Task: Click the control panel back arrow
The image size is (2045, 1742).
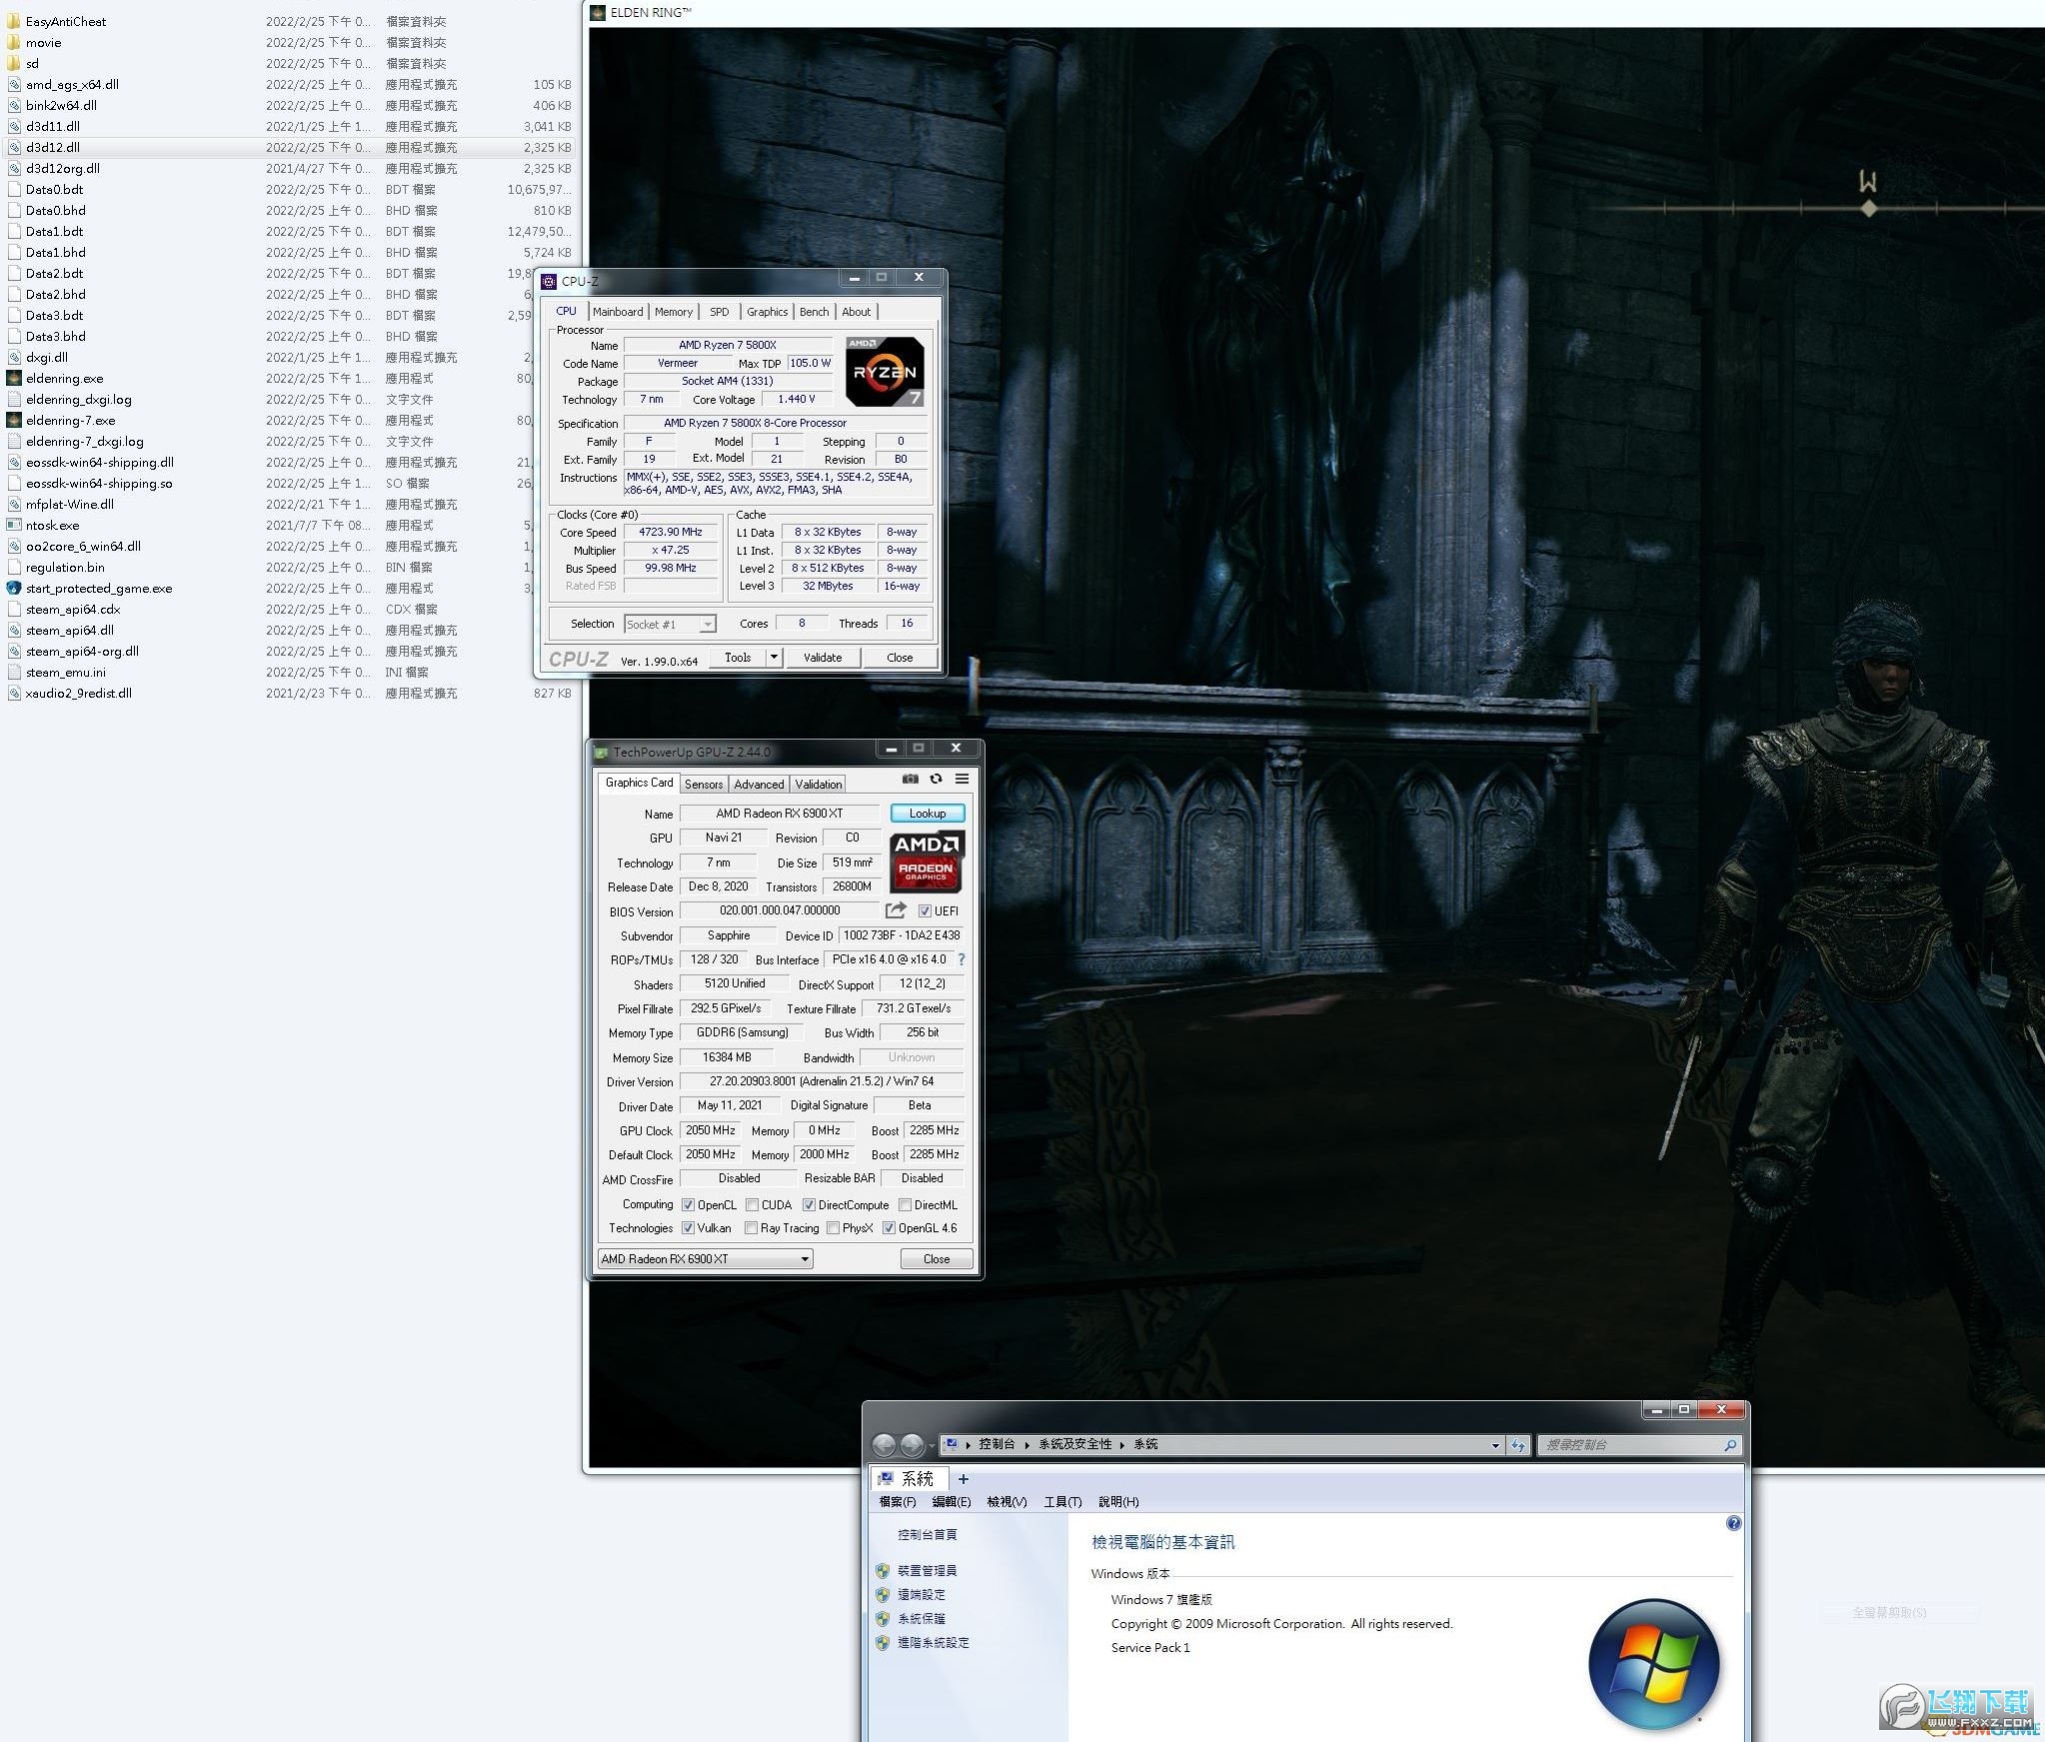Action: pos(884,1445)
